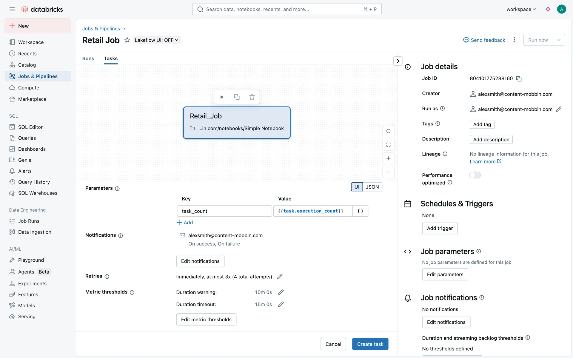Zoom in on the canvas with the plus icon
573x358 pixels.
[x=388, y=158]
